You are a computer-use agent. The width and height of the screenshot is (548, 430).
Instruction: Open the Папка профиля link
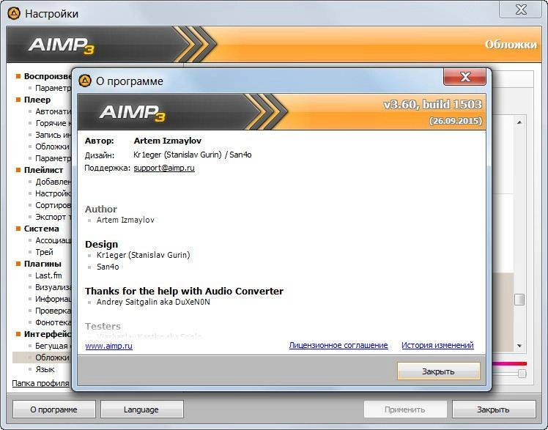point(40,383)
